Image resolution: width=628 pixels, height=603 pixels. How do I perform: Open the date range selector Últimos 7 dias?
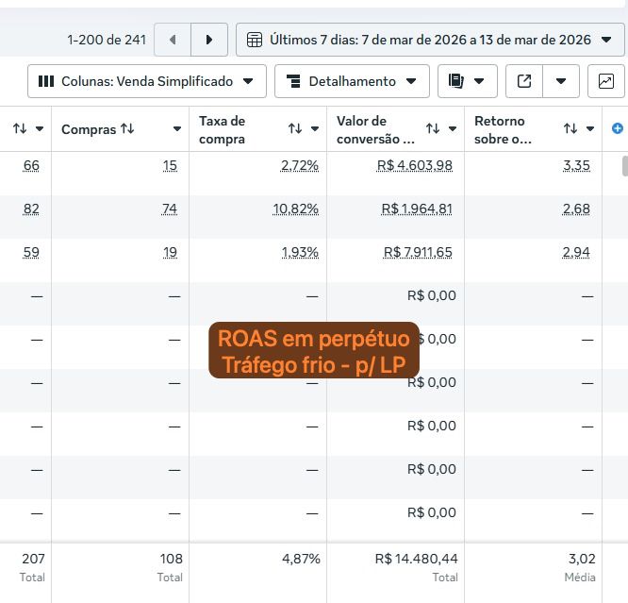[430, 40]
